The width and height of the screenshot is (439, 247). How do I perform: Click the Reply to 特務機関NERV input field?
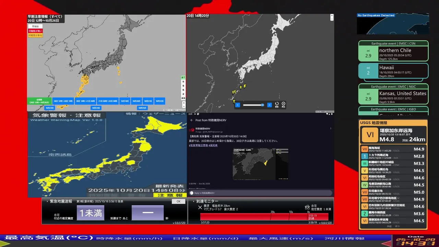coord(261,193)
